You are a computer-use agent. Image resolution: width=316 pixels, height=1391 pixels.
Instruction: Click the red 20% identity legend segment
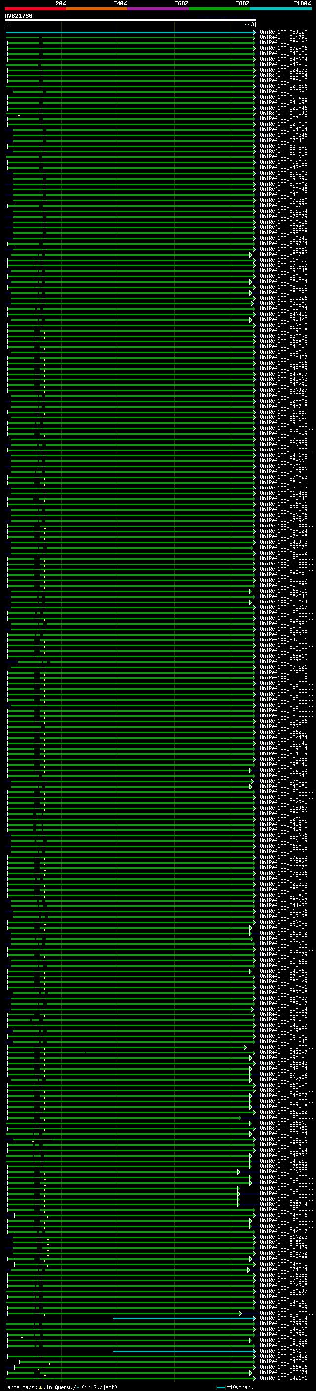(35, 9)
